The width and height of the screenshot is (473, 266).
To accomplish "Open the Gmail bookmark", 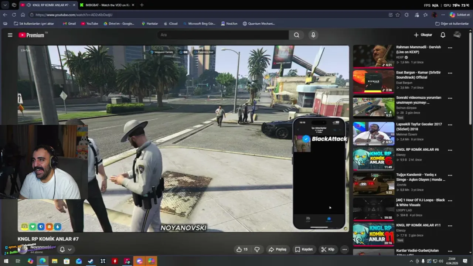I will pyautogui.click(x=69, y=24).
